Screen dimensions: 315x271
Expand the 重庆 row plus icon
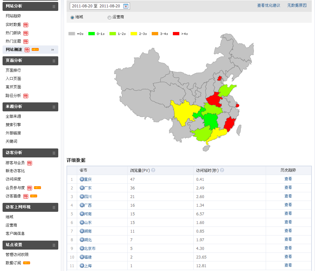[82, 179]
